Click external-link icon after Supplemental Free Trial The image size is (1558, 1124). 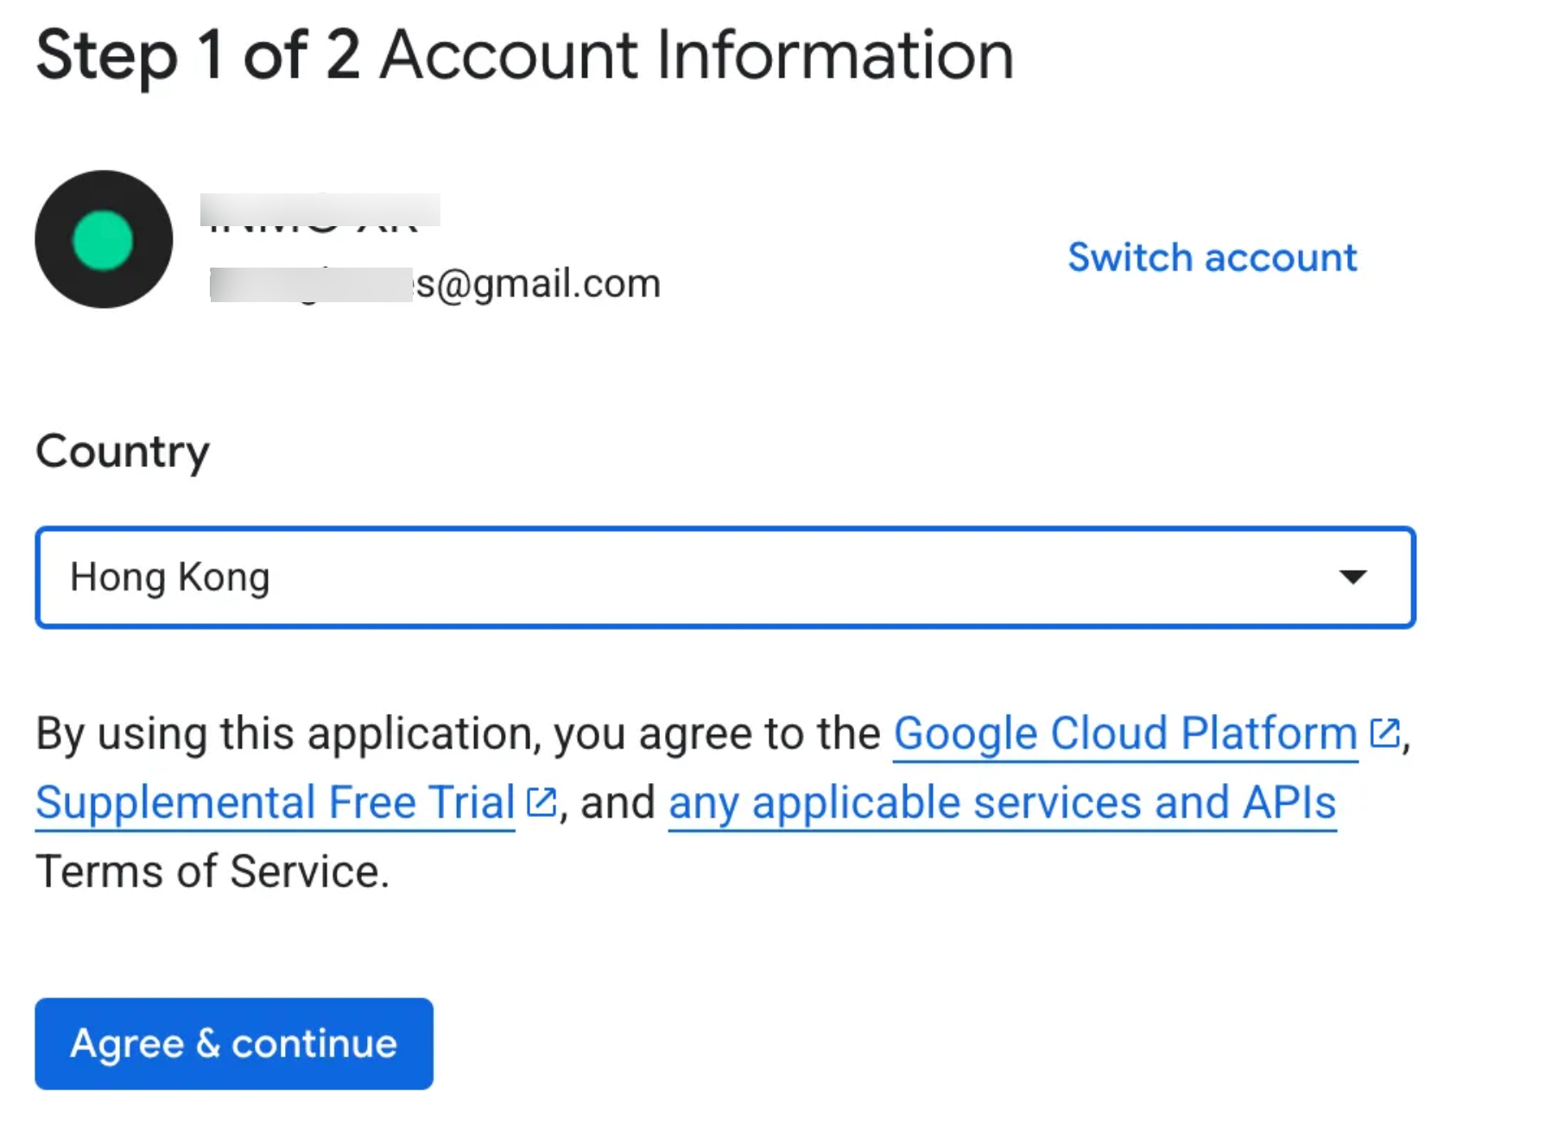tap(541, 803)
